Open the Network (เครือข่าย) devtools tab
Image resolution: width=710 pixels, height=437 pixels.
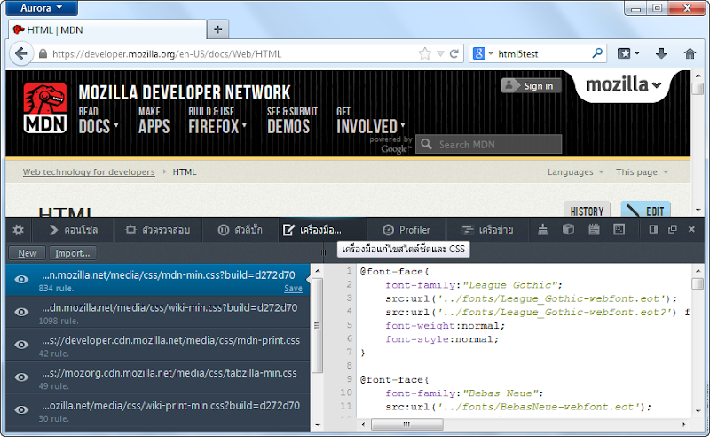pyautogui.click(x=487, y=230)
